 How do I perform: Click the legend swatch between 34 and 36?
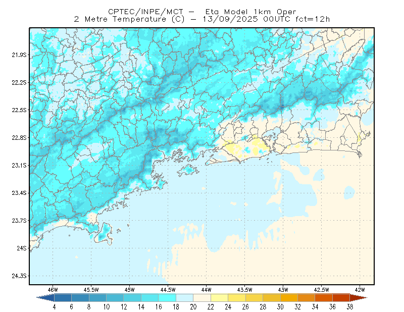pyautogui.click(x=324, y=297)
